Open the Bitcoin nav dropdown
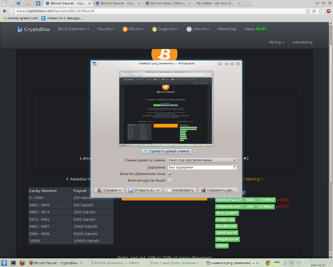Viewport: 333px width, 267px height. pyautogui.click(x=133, y=29)
